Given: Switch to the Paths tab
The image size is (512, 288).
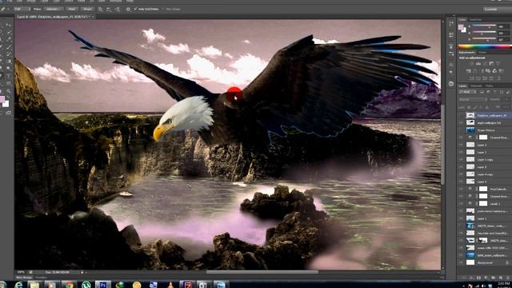Looking at the screenshot, I should 489,86.
